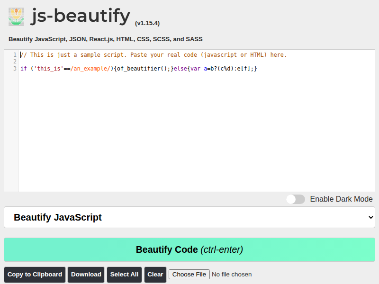Click the js-beautify title heading
The image size is (379, 284).
pos(81,17)
